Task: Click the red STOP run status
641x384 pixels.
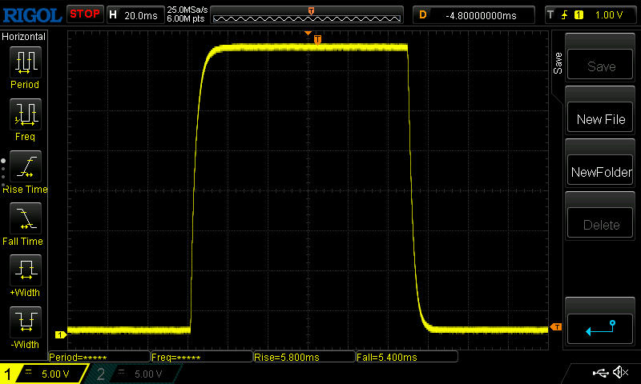Action: coord(84,14)
